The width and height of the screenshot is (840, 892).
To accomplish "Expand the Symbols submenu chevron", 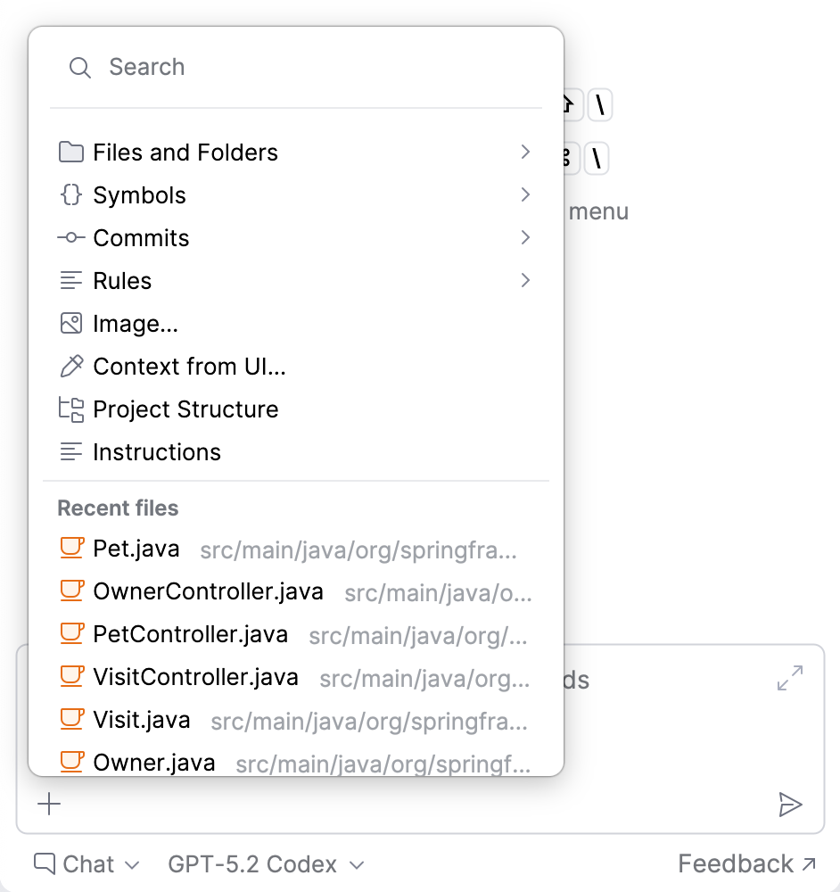I will 525,194.
